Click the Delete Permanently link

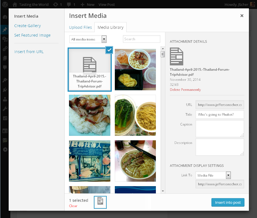pyautogui.click(x=185, y=90)
